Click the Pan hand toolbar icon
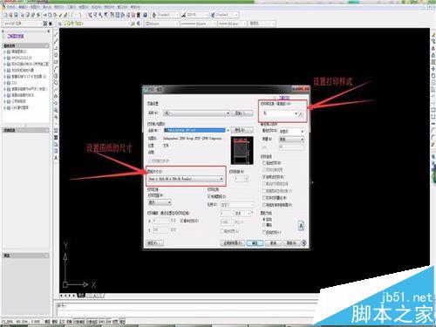 point(90,15)
